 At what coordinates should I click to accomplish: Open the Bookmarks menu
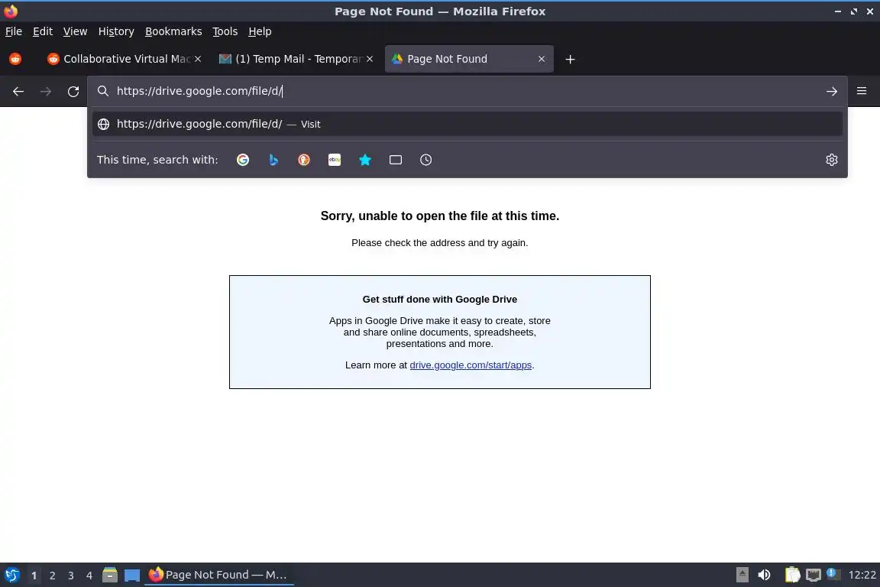point(173,31)
